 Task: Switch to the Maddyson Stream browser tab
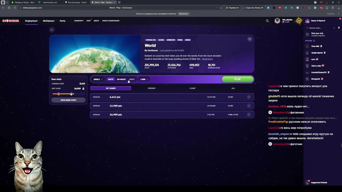click(x=23, y=2)
